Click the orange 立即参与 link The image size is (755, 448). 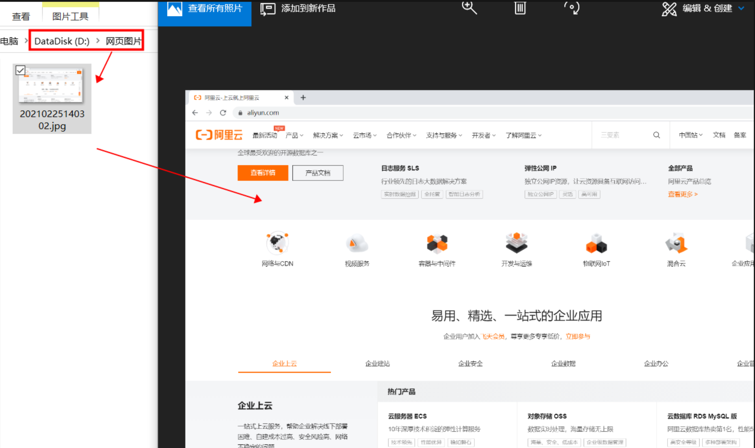(578, 336)
